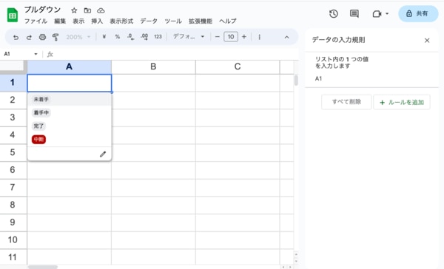Open the ツール menu
444x269 pixels.
pyautogui.click(x=173, y=21)
